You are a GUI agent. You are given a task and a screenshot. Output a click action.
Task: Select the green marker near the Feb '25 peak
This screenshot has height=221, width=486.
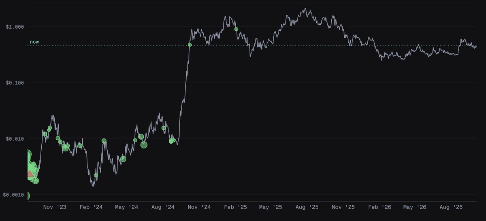(236, 29)
